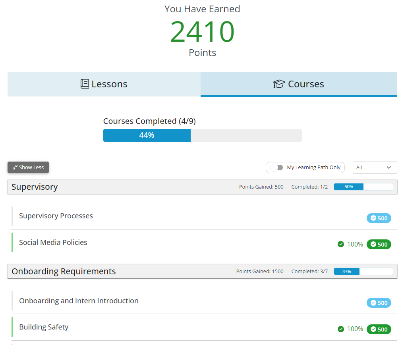Click the Points Gained: 500 text
Viewport: 402px width, 345px height.
point(261,187)
